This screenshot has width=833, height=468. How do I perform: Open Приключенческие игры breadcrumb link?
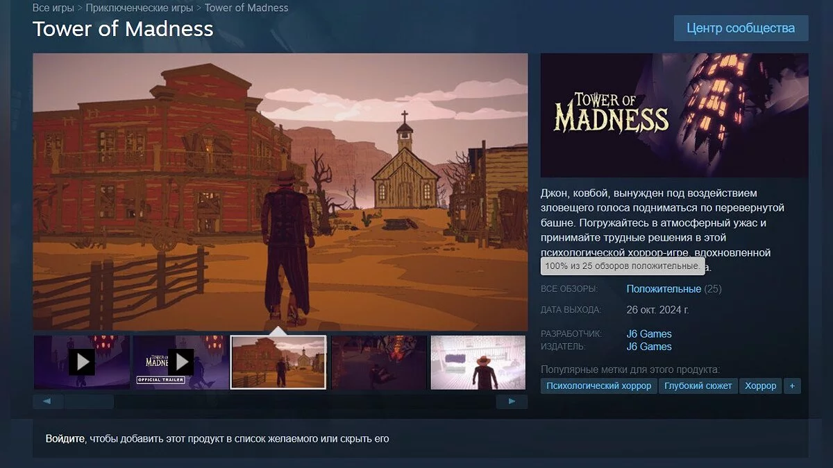pos(139,8)
